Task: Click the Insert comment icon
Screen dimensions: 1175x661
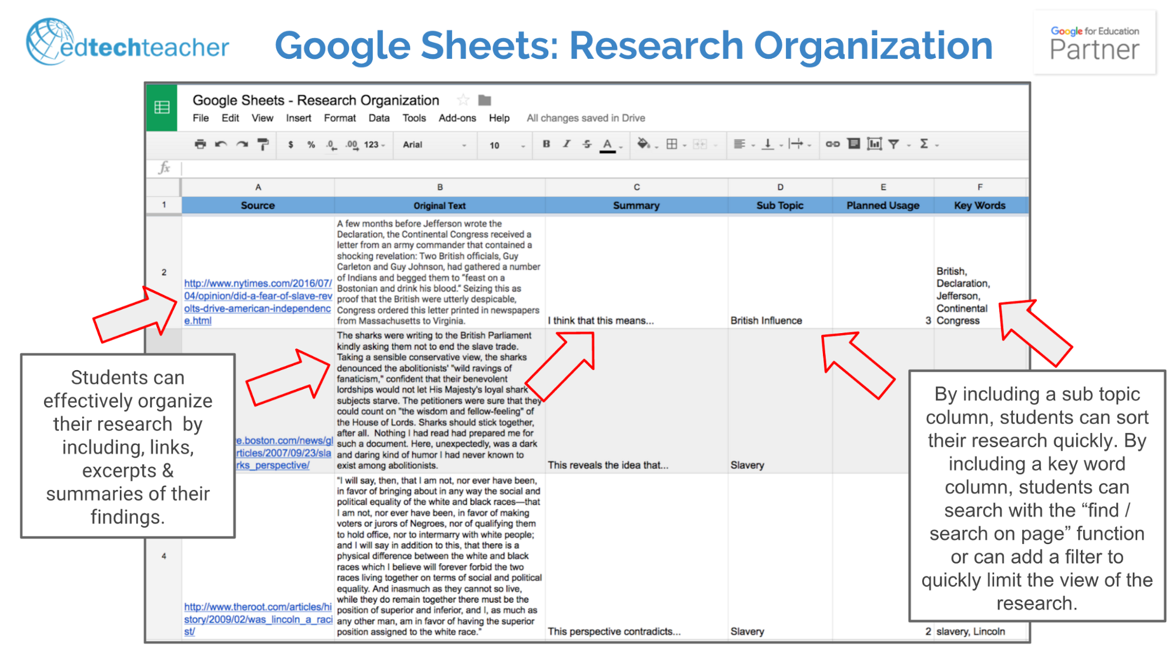Action: tap(853, 145)
